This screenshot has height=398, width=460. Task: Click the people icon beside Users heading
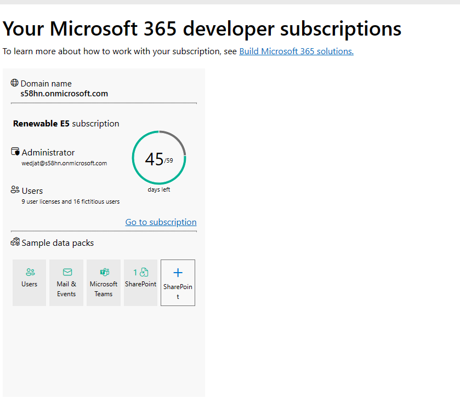pyautogui.click(x=15, y=190)
